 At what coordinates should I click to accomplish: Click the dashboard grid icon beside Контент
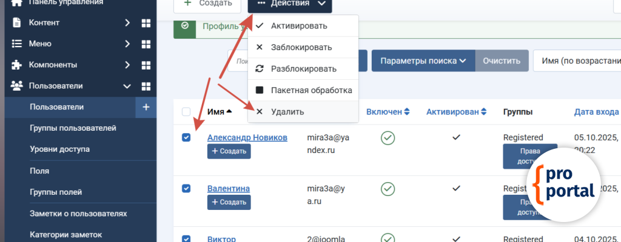pyautogui.click(x=146, y=23)
